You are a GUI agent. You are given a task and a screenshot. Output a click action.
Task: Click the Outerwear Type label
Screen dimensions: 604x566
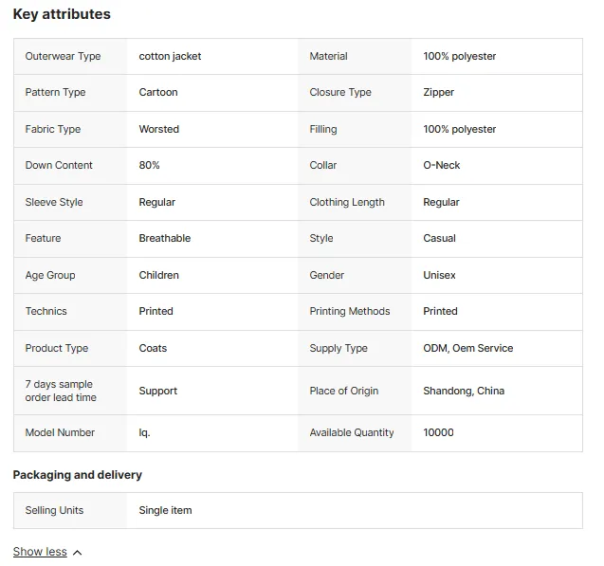(63, 56)
